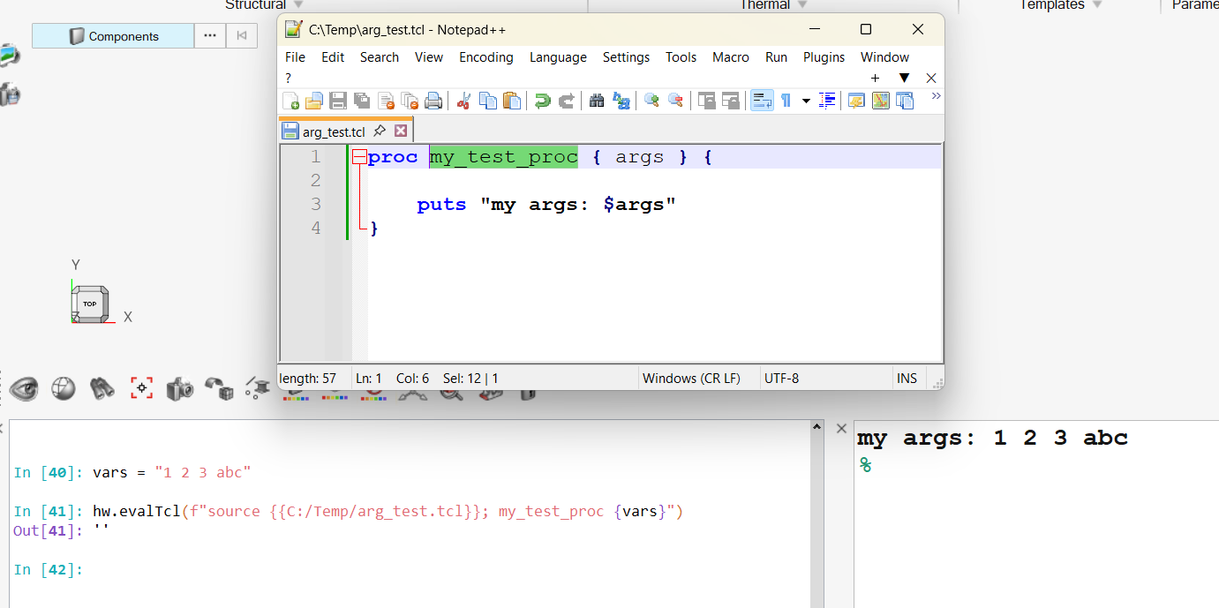
Task: Click the Save file toolbar icon
Action: (x=337, y=101)
